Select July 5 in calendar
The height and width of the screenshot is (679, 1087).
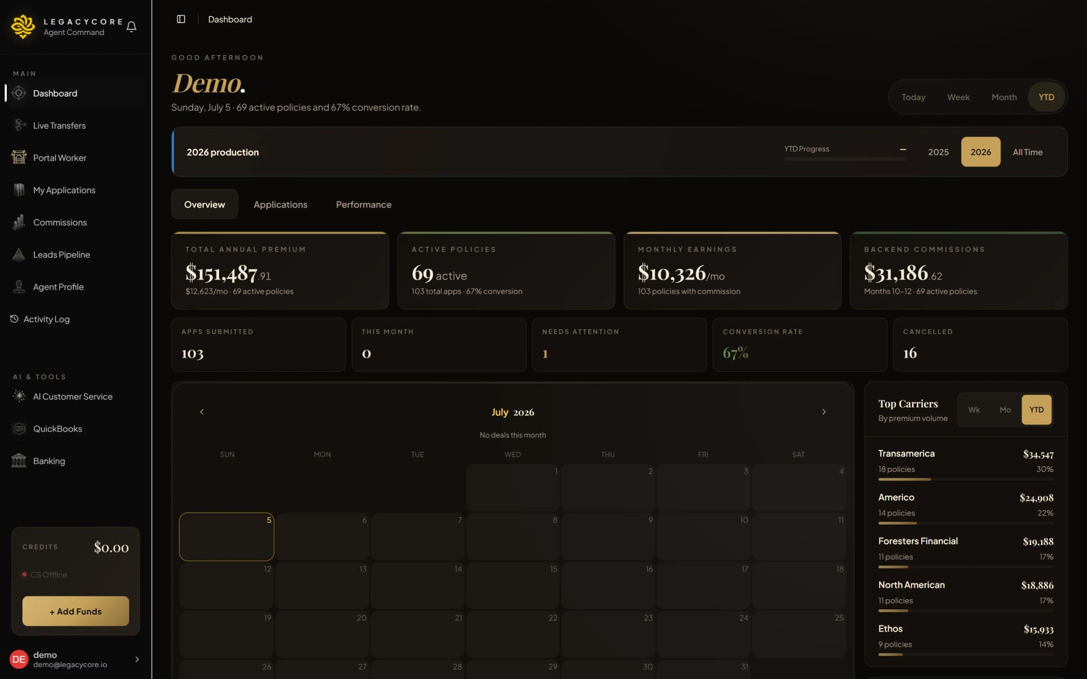tap(226, 536)
